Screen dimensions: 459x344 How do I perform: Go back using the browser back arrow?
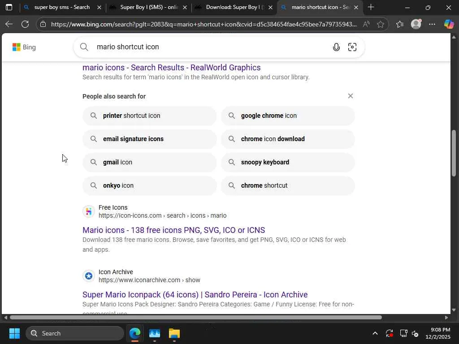9,24
